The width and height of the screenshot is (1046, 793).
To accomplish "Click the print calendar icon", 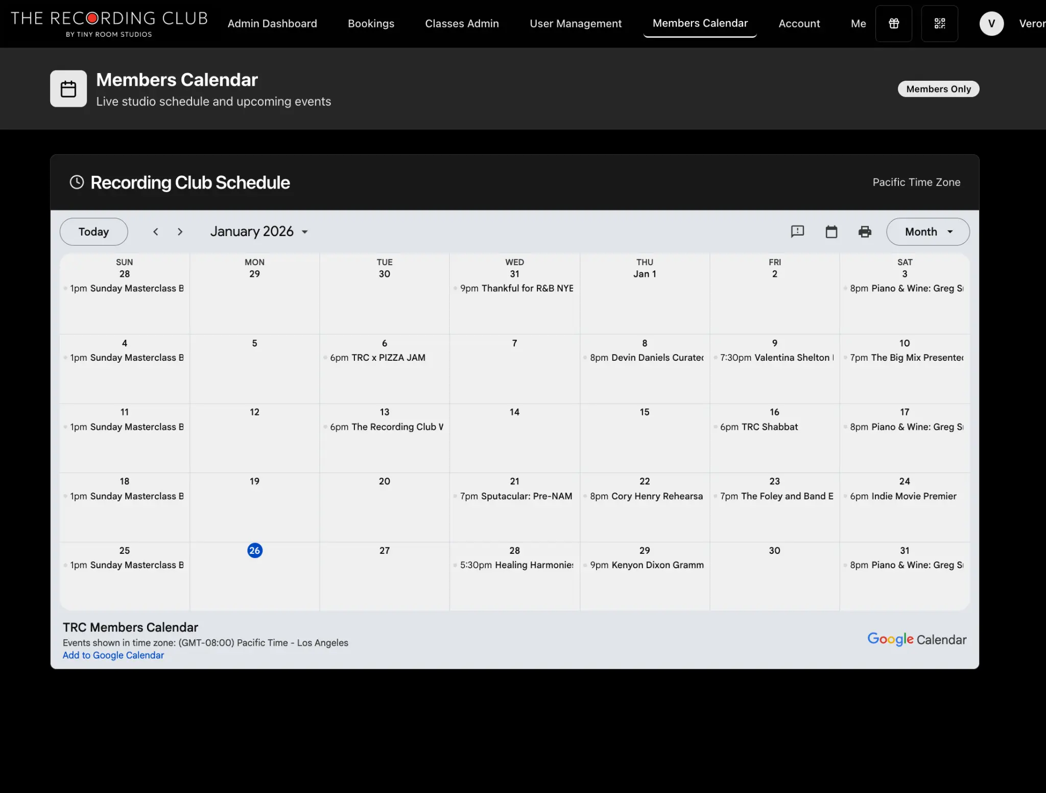I will tap(865, 232).
